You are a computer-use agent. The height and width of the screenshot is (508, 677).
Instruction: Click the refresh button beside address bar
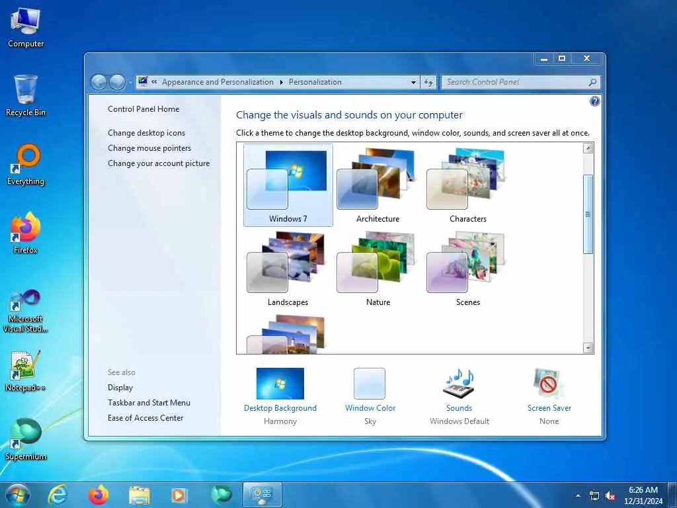428,82
